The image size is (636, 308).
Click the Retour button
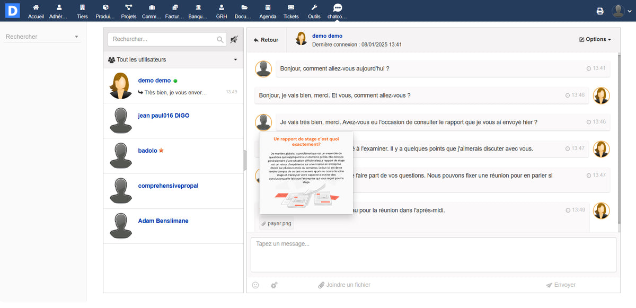tap(266, 39)
